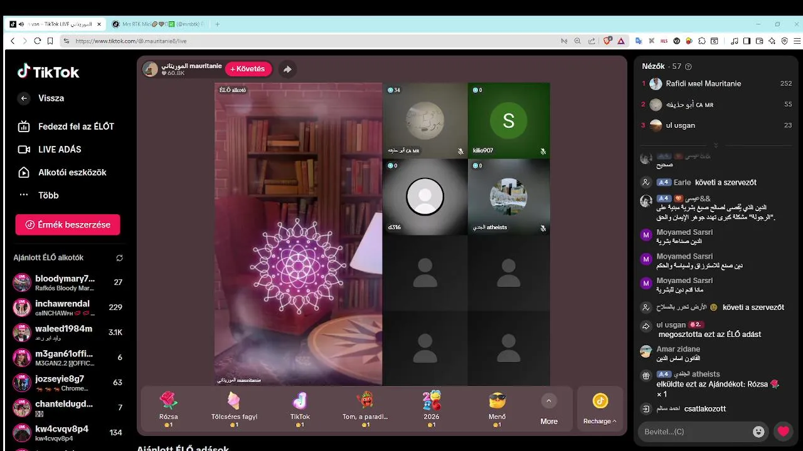Viewport: 803px width, 451px height.
Task: Send a heart like
Action: pyautogui.click(x=783, y=432)
